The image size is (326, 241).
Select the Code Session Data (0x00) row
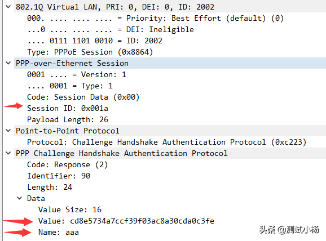pos(83,97)
